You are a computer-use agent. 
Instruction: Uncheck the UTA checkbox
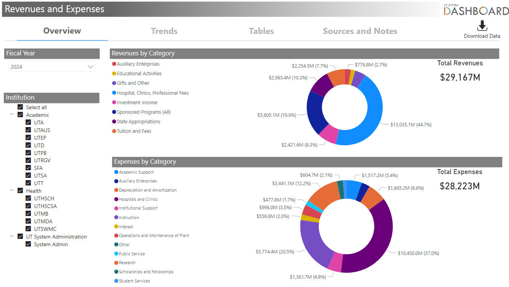(x=28, y=123)
